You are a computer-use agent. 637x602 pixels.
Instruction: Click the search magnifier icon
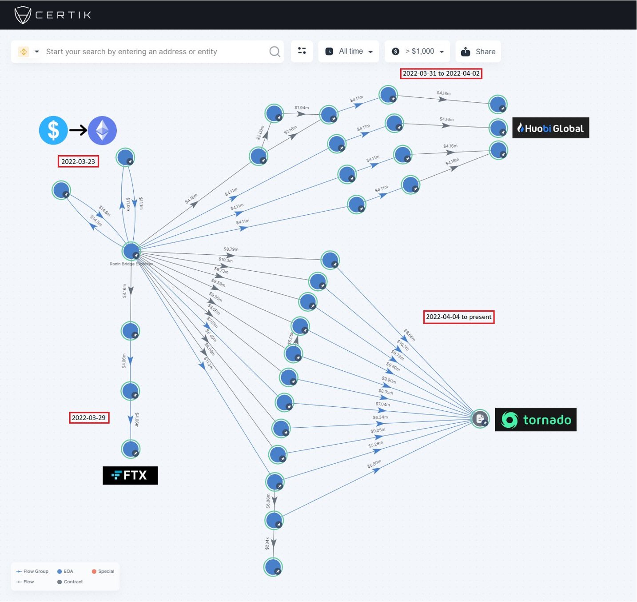(x=275, y=52)
